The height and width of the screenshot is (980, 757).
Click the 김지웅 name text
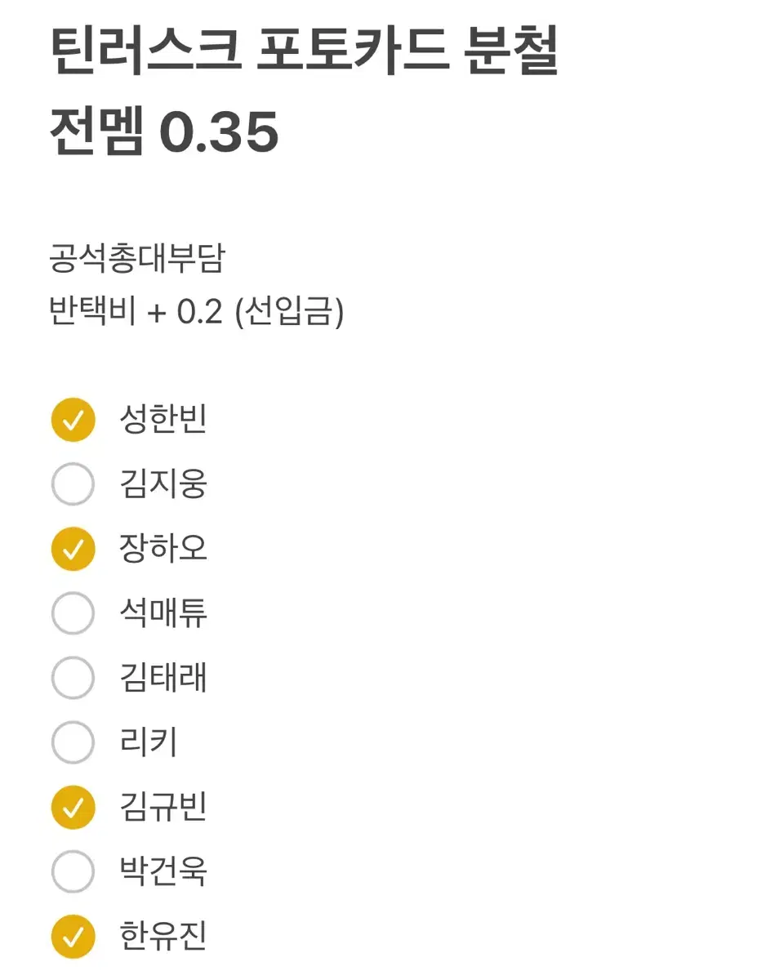[163, 483]
